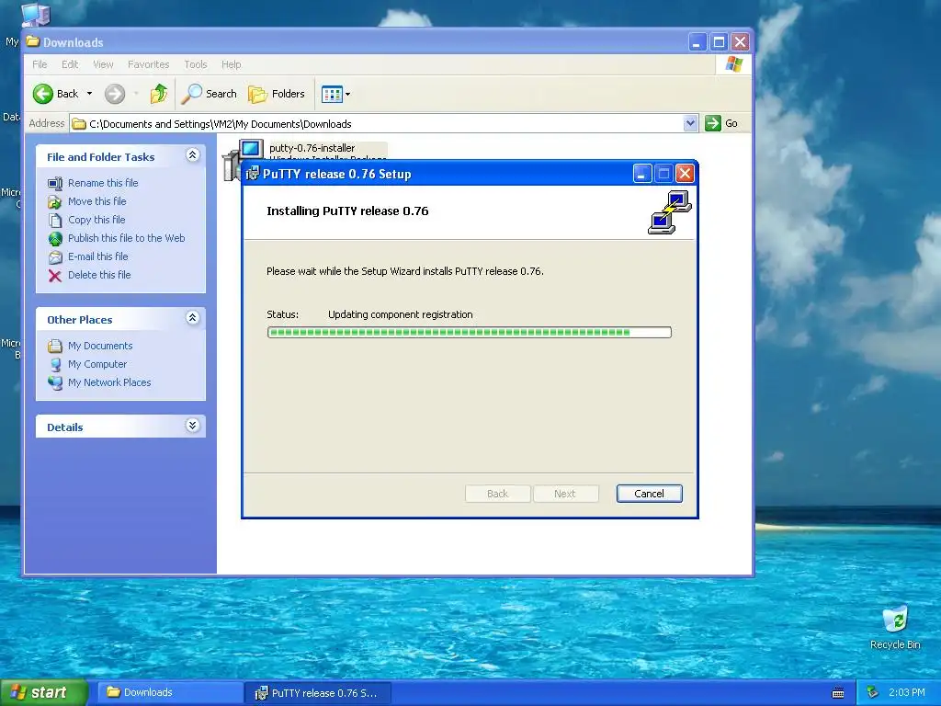Expand the address bar dropdown
941x706 pixels.
point(690,123)
